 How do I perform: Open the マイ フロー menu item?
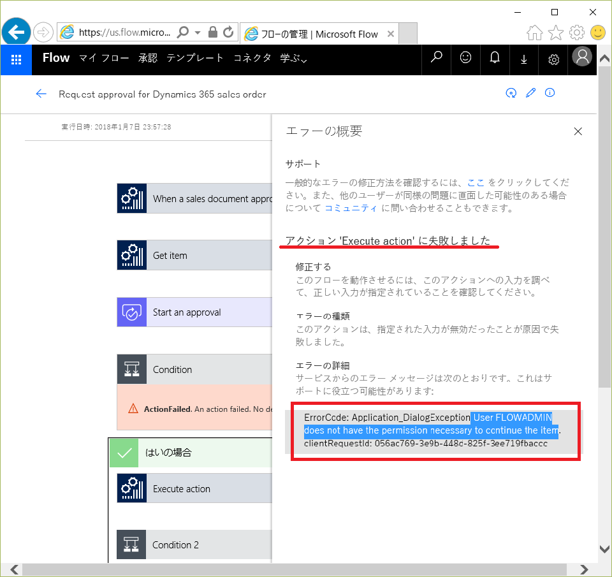pyautogui.click(x=104, y=58)
